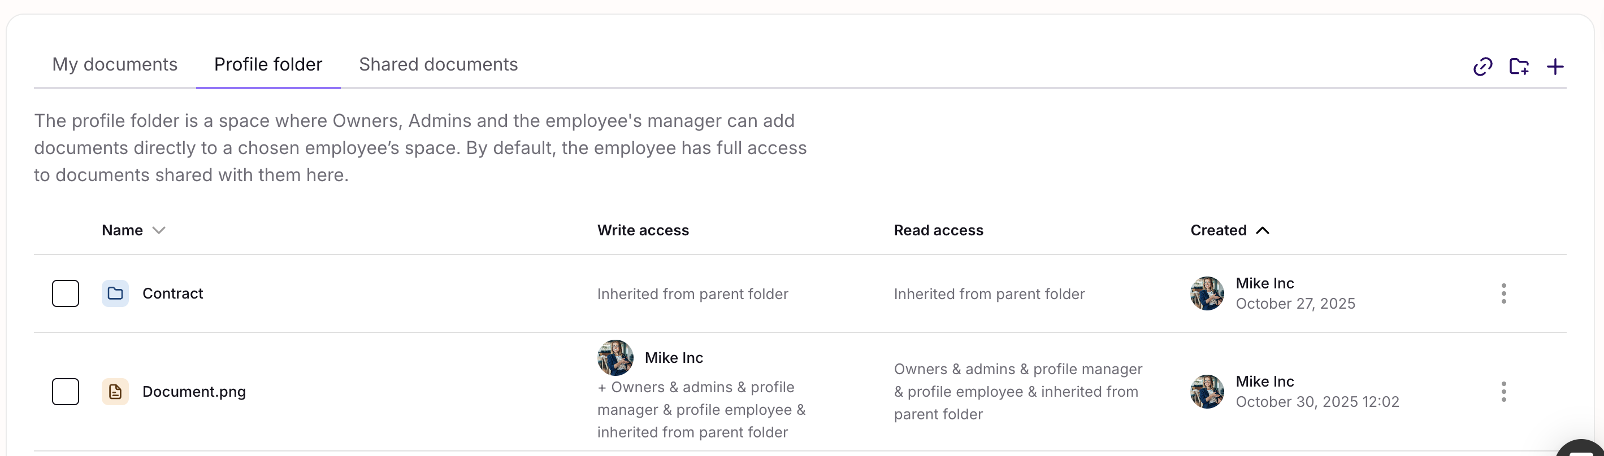Click the copy link icon
Screen dimensions: 1604x456
pyautogui.click(x=1482, y=67)
